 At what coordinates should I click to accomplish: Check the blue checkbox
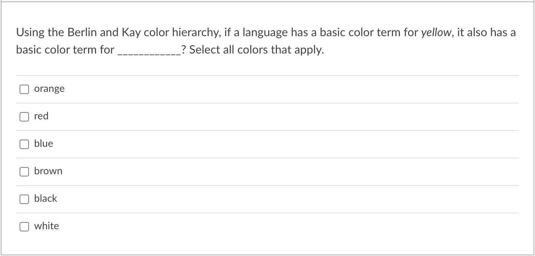[24, 144]
